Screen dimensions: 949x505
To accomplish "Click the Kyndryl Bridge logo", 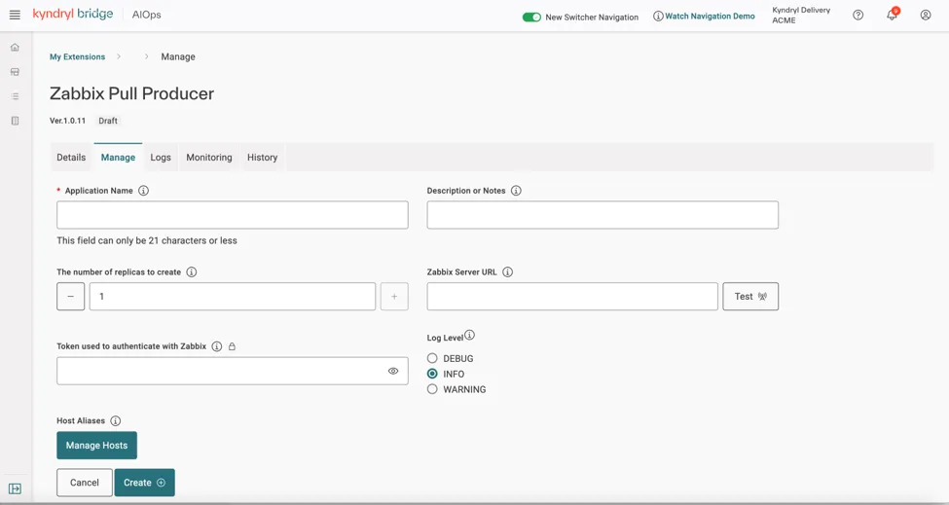I will [73, 15].
